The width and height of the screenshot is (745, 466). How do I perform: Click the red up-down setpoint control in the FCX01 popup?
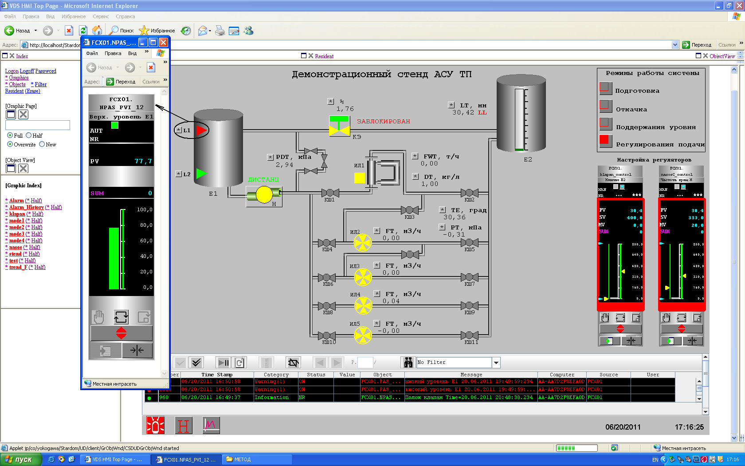122,333
